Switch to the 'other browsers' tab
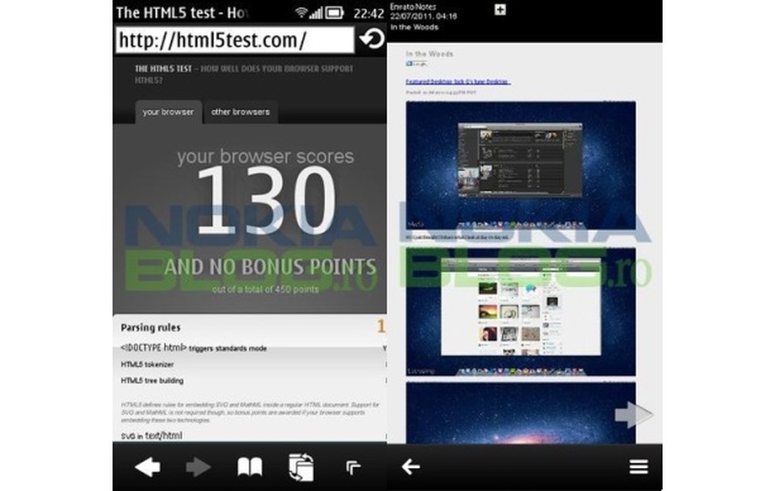Viewport: 784px width, 491px height. point(240,112)
